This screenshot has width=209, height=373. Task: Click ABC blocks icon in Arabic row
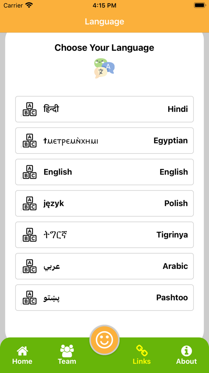pos(29,267)
